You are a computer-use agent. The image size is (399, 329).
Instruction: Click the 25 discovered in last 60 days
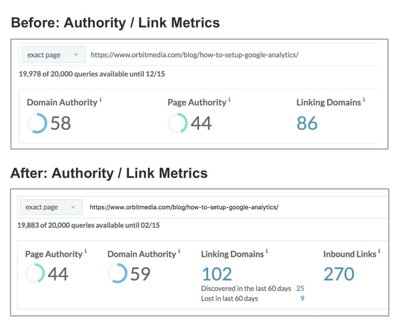(x=300, y=289)
